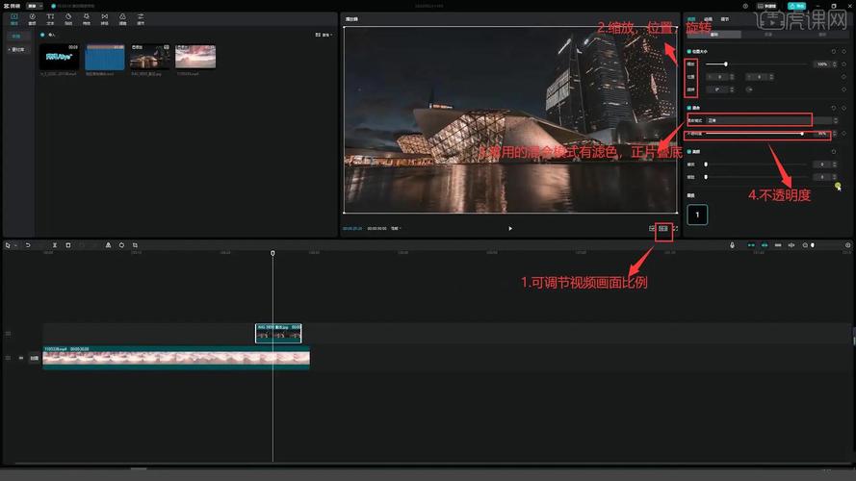Select the image clip on upper timeline track
856x481 pixels.
pos(278,333)
